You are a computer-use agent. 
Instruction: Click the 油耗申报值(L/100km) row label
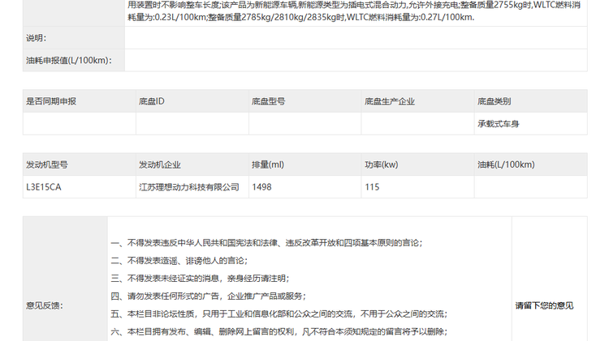68,60
